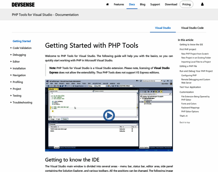Jump to Getting to know the IDE
The width and height of the screenshot is (218, 172).
(x=191, y=45)
